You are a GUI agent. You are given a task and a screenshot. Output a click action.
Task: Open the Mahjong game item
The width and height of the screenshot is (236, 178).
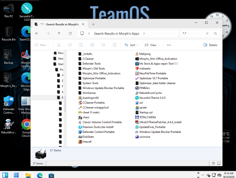tap(143, 54)
